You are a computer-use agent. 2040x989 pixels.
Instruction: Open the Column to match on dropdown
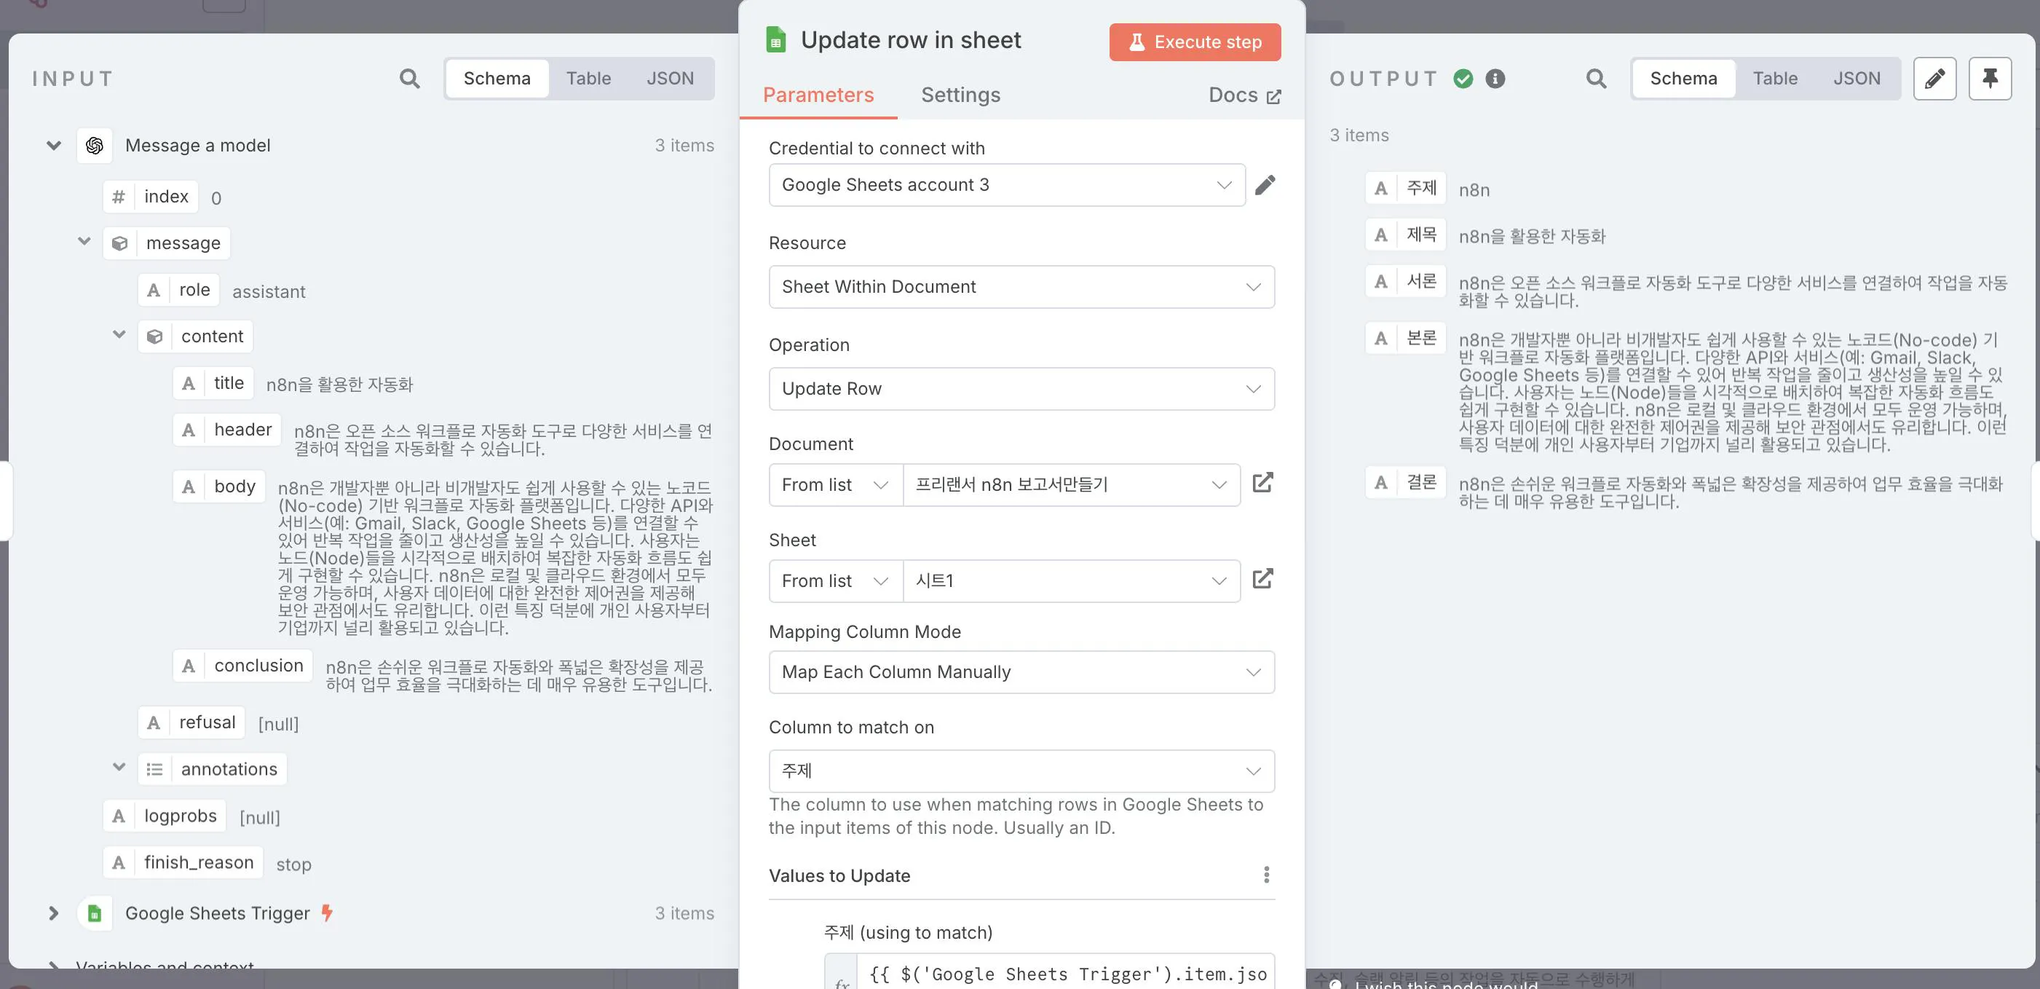(1021, 771)
